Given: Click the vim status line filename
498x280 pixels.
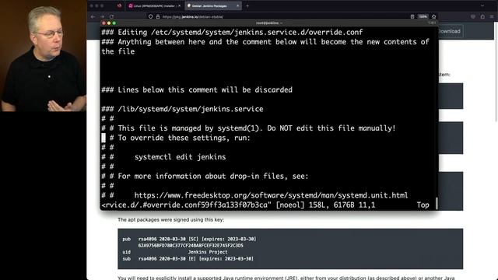Looking at the screenshot, I should click(x=187, y=205).
